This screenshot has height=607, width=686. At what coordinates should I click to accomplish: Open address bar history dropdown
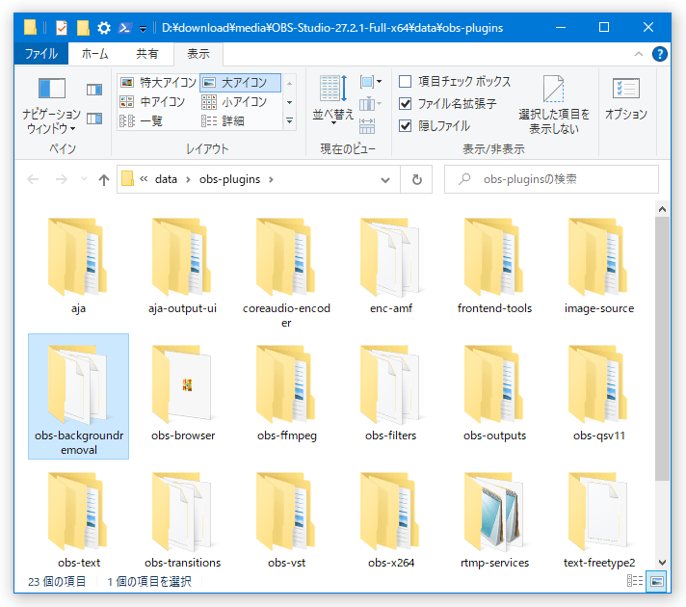coord(385,179)
